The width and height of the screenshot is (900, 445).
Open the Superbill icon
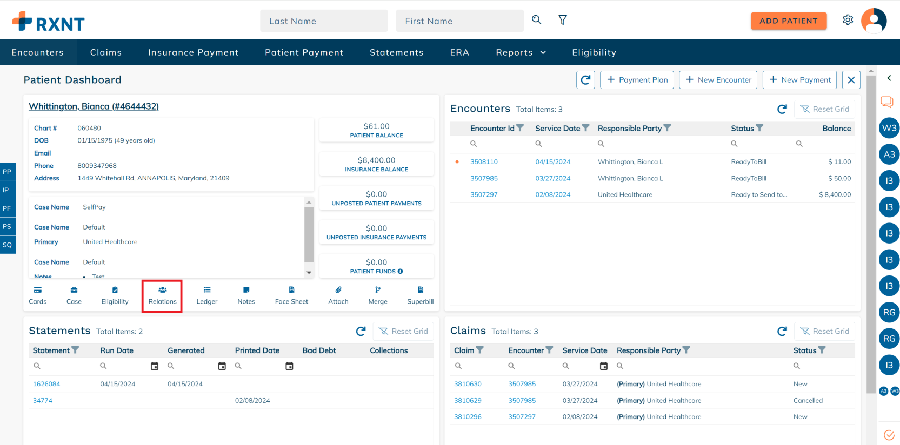pos(420,295)
